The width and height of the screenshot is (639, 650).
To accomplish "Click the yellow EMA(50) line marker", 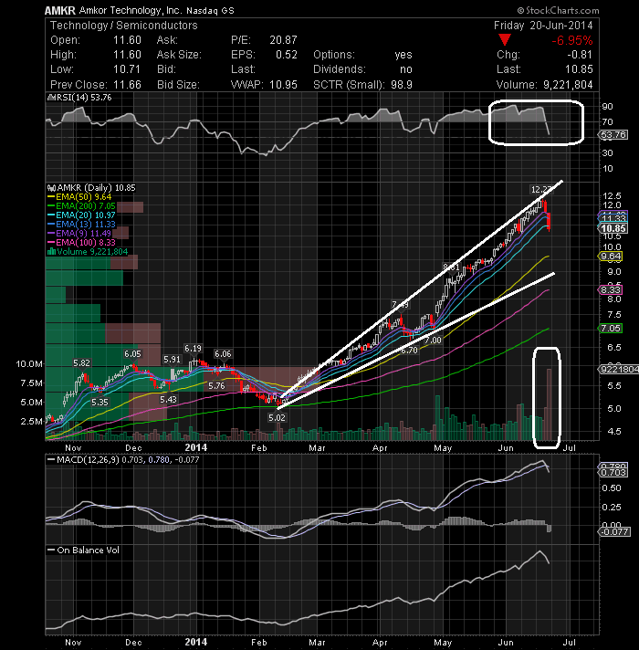I will [x=51, y=197].
